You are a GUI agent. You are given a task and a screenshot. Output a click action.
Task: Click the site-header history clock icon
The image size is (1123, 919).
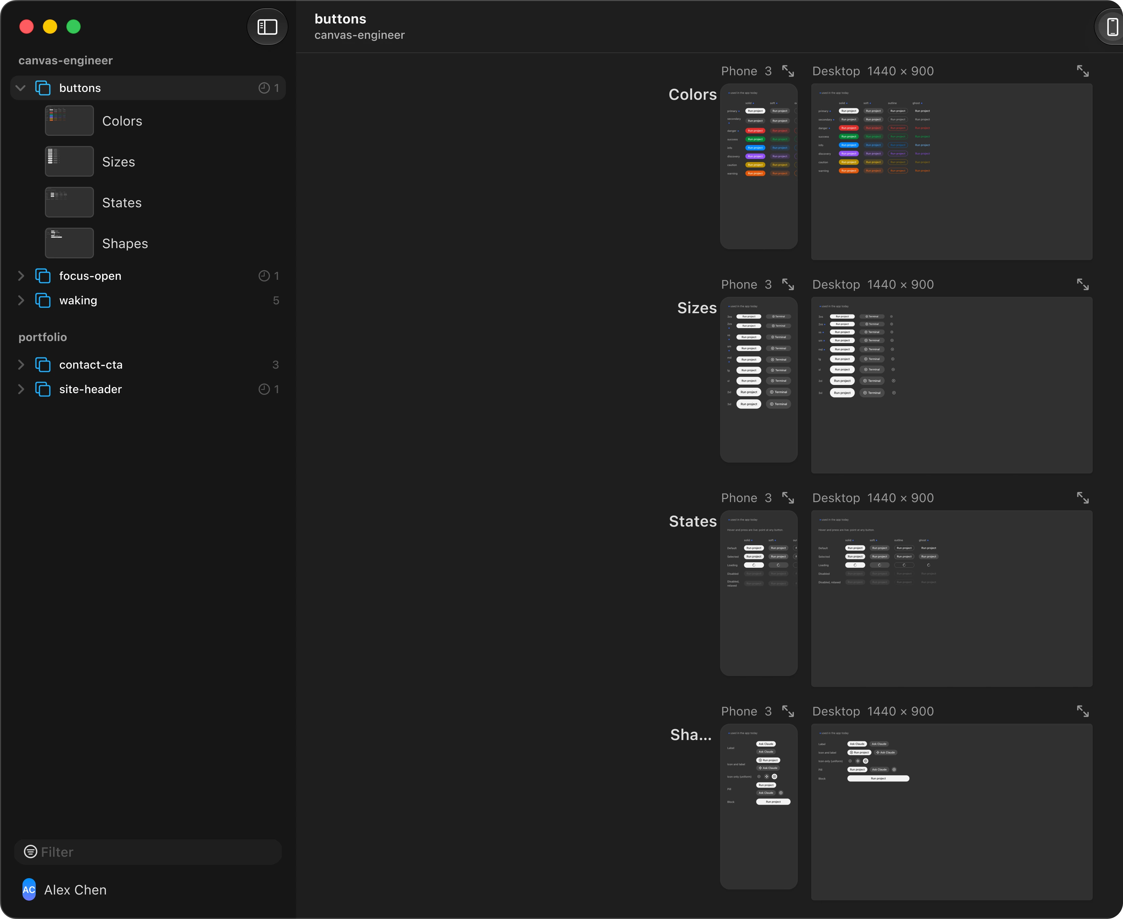click(264, 389)
